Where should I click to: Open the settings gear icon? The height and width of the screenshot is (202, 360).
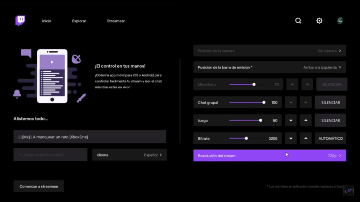click(x=319, y=21)
